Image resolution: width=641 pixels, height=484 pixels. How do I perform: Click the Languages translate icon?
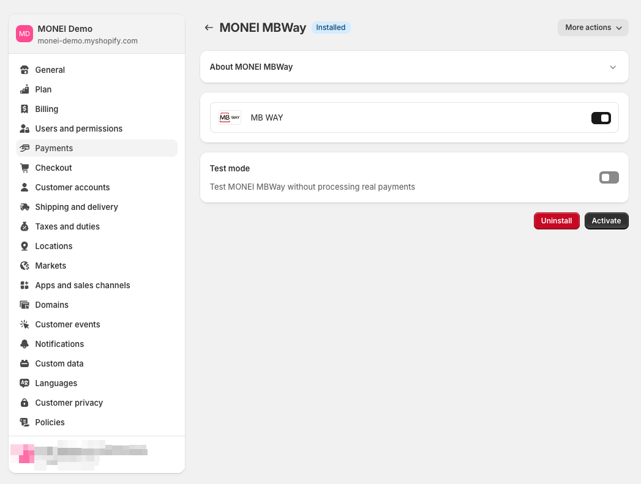pos(24,384)
